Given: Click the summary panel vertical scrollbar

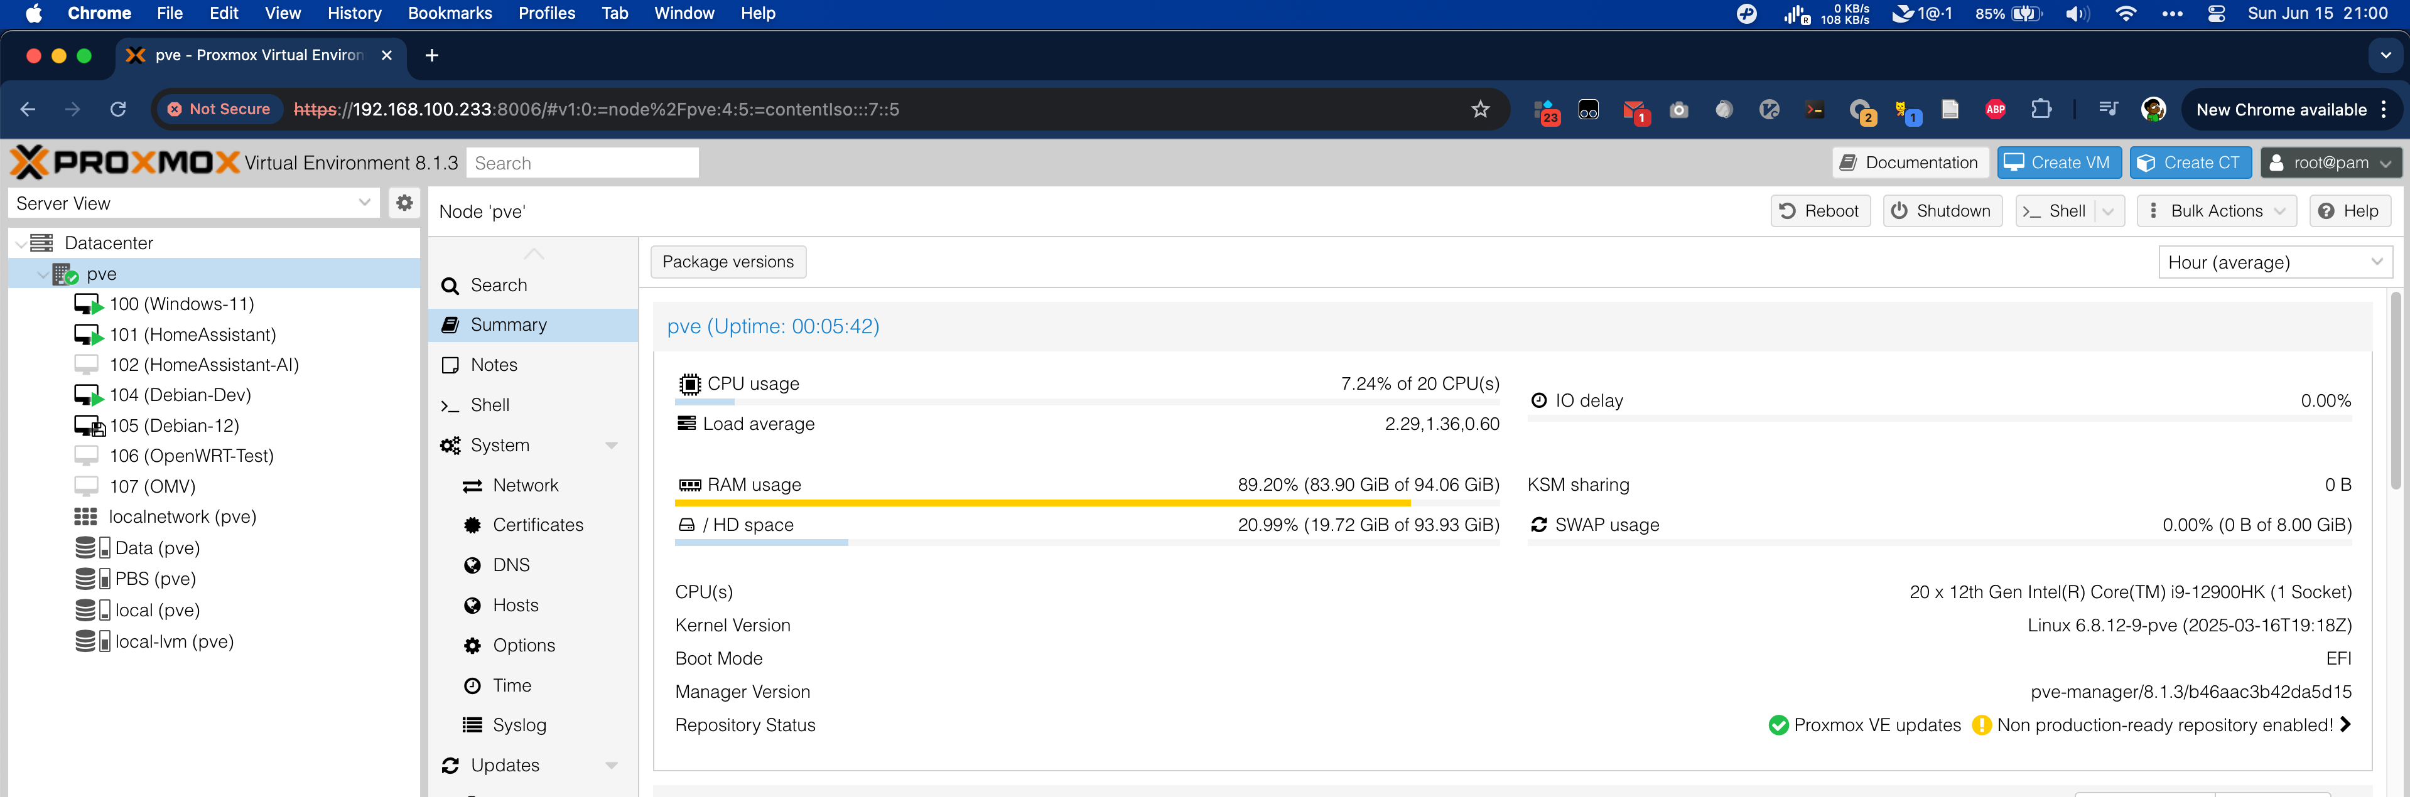Looking at the screenshot, I should point(2395,390).
